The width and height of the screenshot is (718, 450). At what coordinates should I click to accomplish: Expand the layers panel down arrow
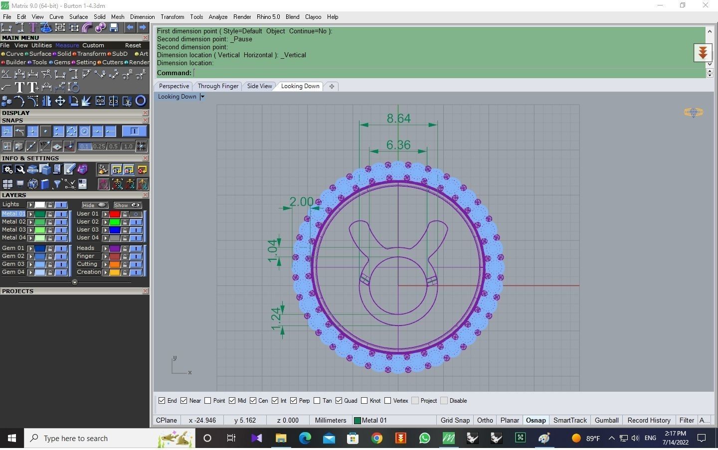pos(75,282)
